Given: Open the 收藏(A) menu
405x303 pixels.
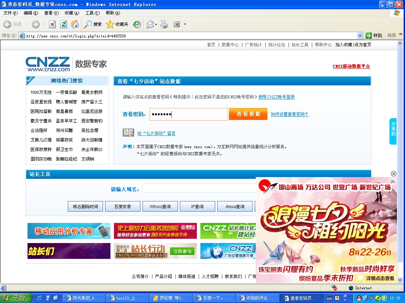Looking at the screenshot, I should tap(72, 13).
